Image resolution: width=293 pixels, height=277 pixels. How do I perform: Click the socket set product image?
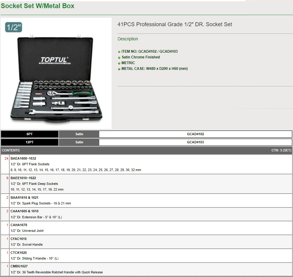coord(56,73)
